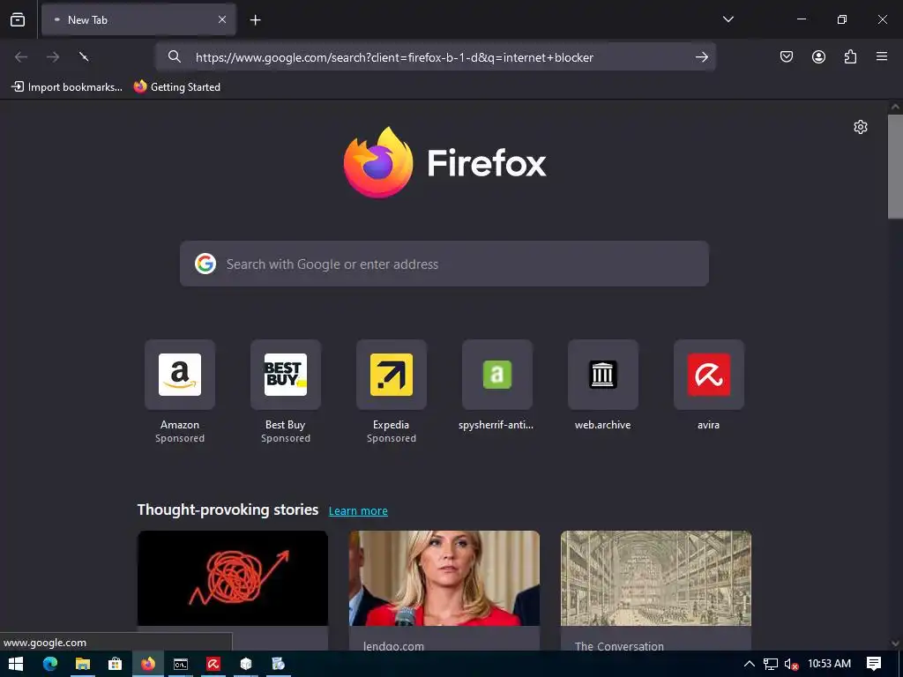Expand the list all tabs chevron
Screen dimensions: 903x677
pyautogui.click(x=728, y=19)
